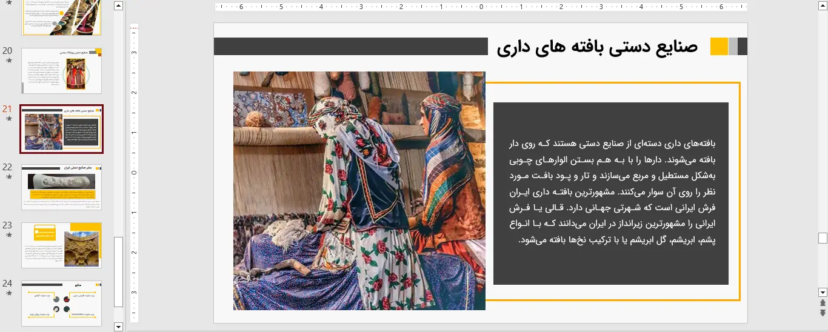Click the slide editor scroll up arrow
Viewport: 828px width, 332px height.
[x=823, y=5]
